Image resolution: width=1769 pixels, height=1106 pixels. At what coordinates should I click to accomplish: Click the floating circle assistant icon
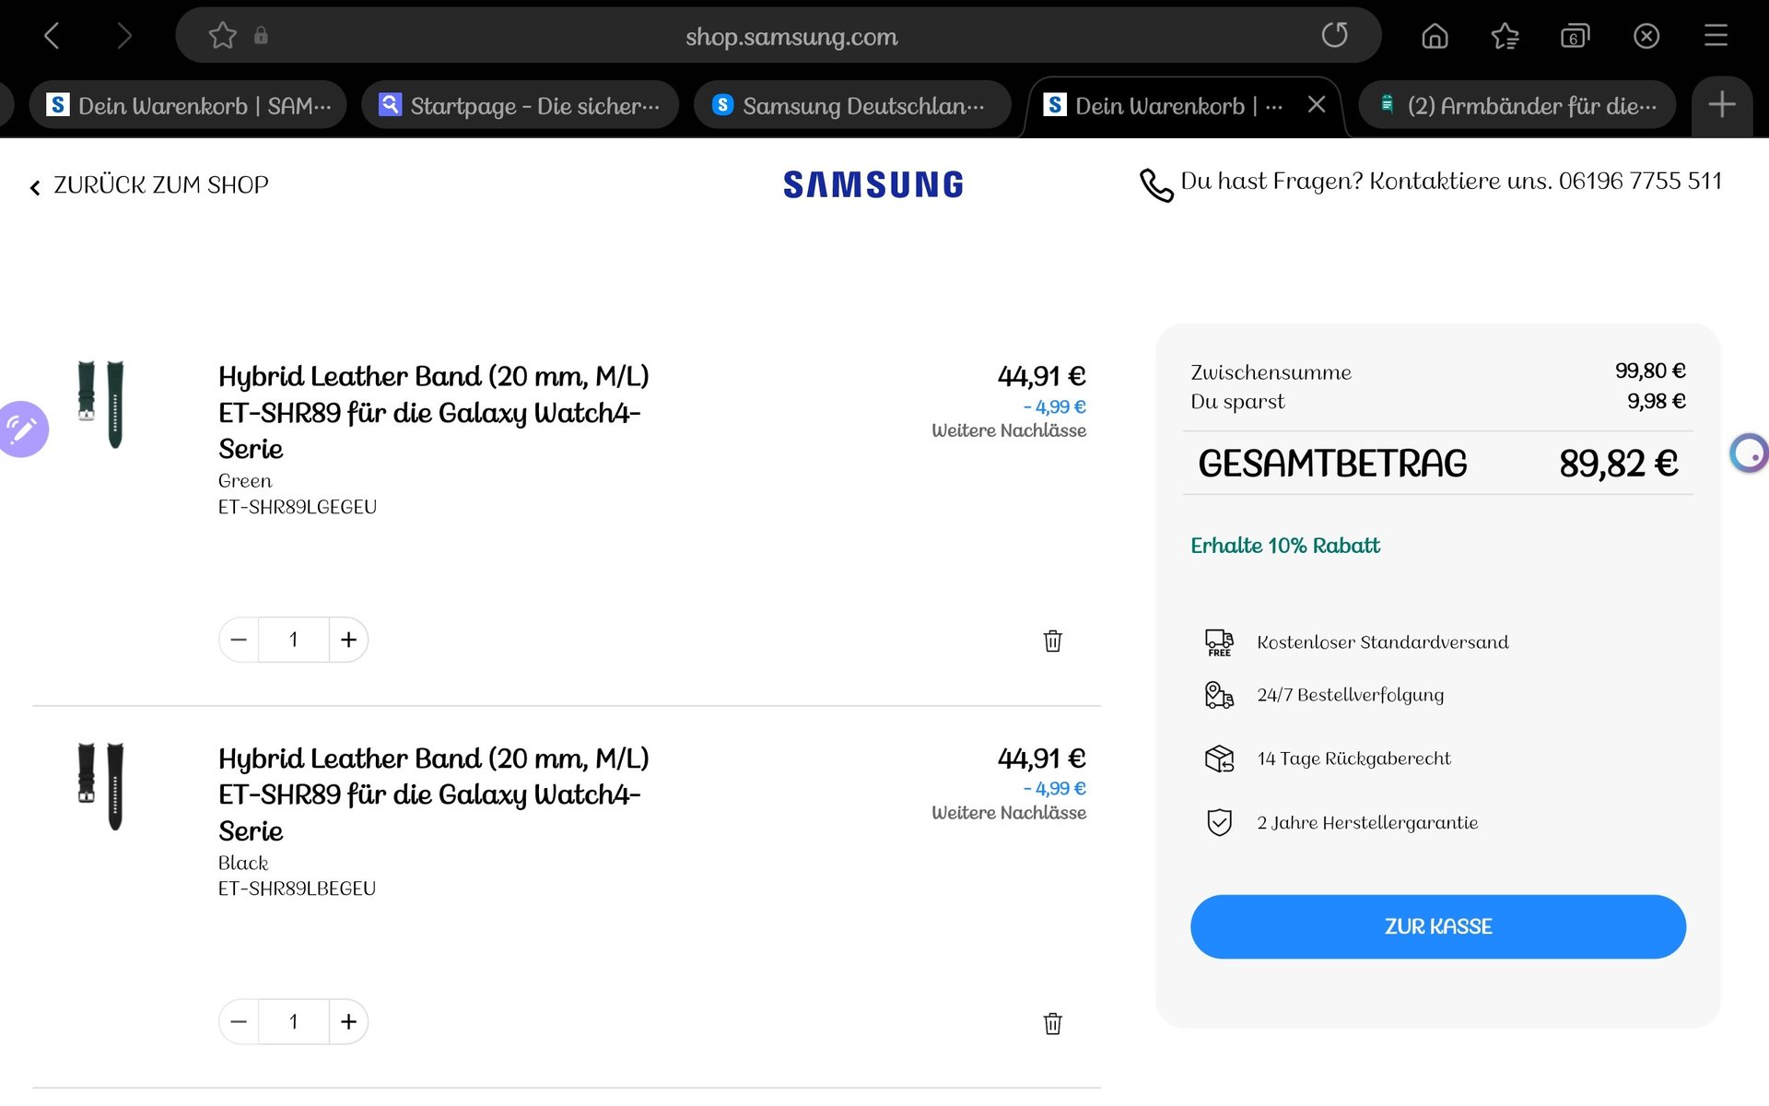pos(1749,453)
